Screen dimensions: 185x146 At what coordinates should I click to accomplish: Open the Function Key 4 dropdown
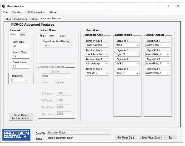tap(97, 73)
